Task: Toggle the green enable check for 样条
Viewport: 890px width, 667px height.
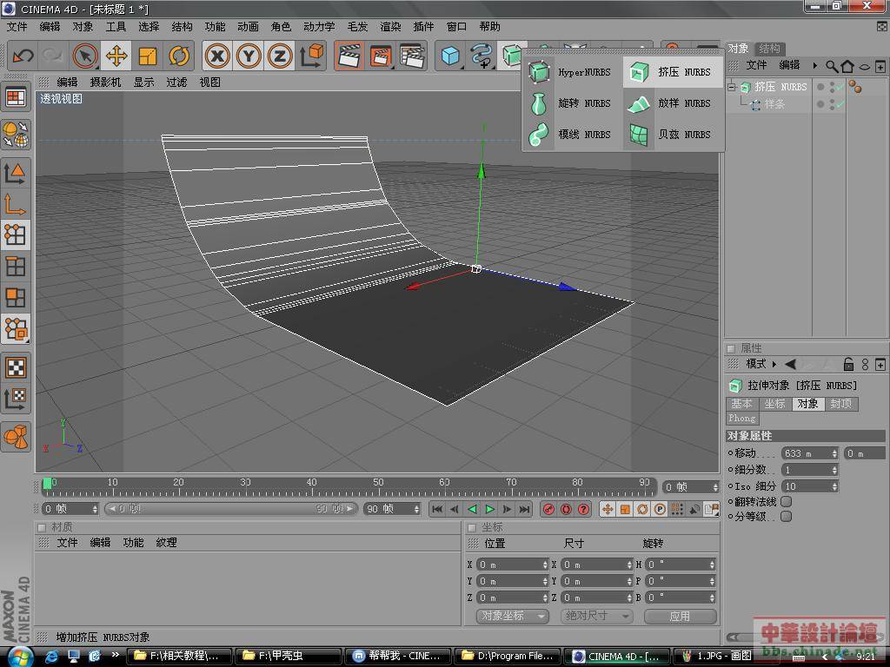Action: click(x=840, y=104)
